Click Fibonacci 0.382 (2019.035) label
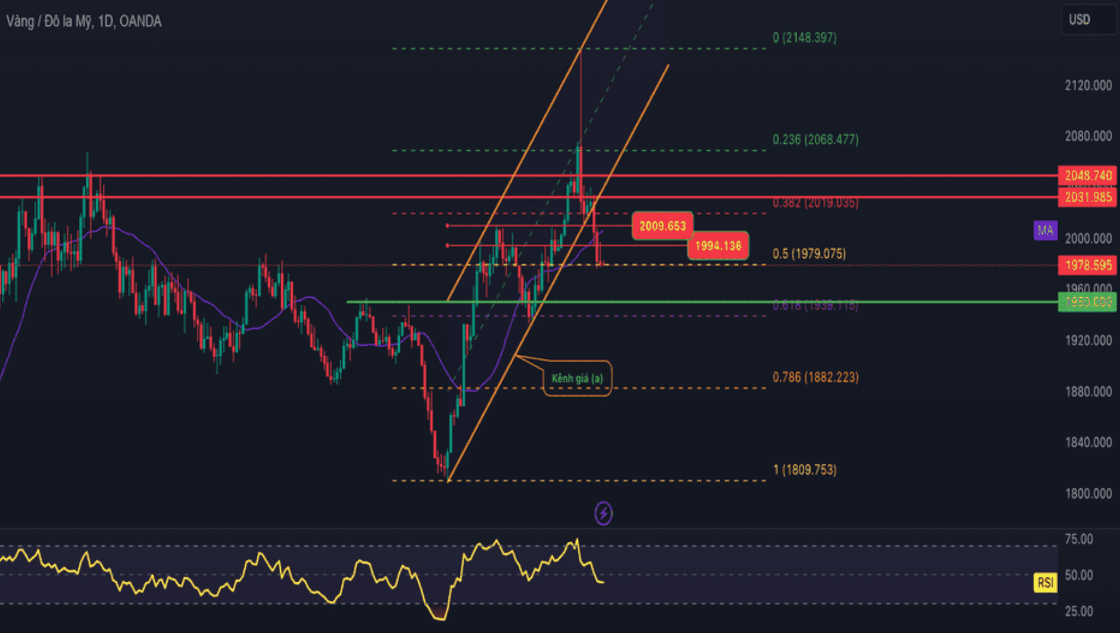The width and height of the screenshot is (1120, 633). [815, 203]
